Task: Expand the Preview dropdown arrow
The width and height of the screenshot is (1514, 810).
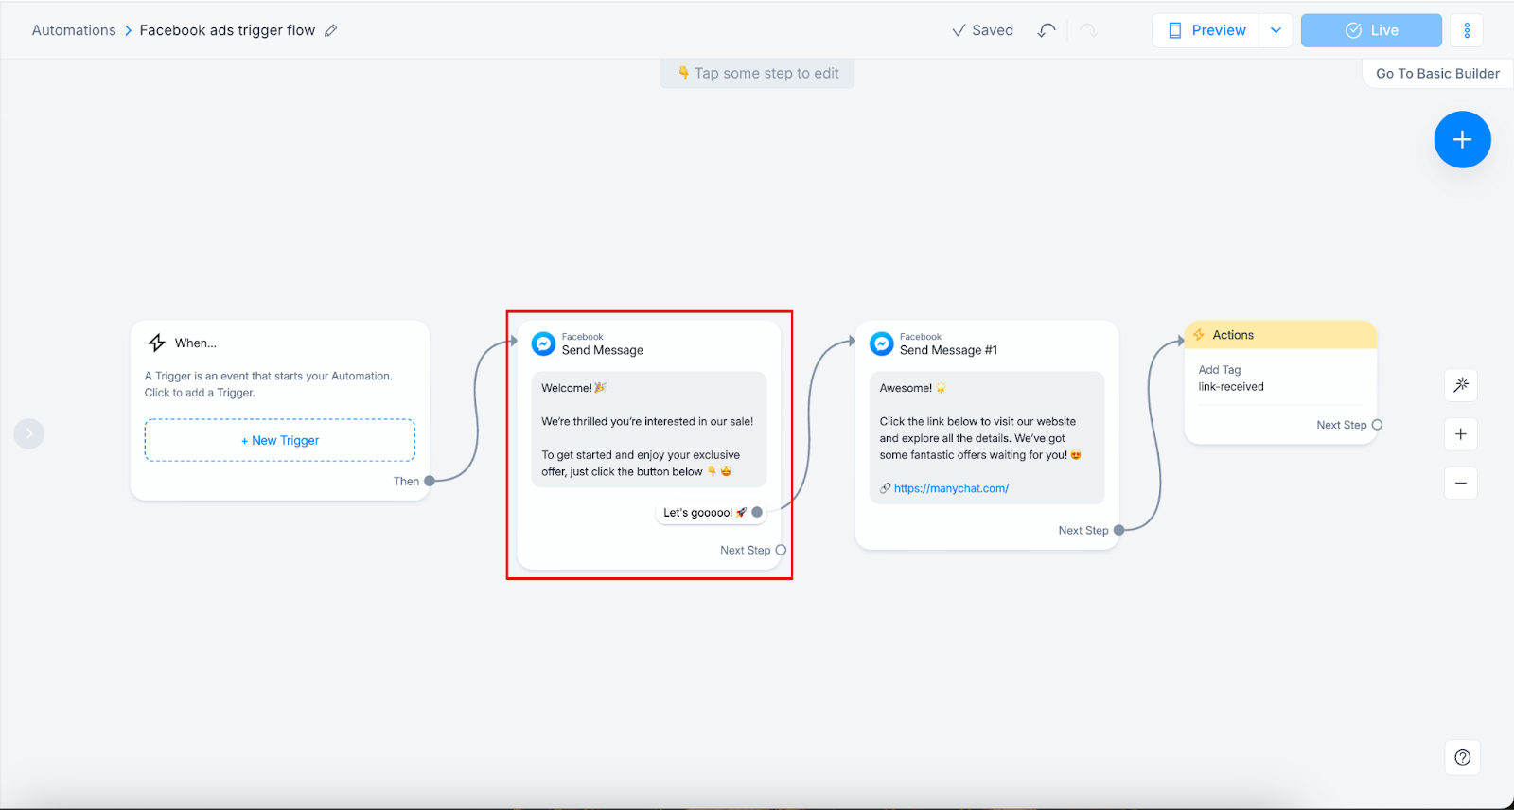Action: (x=1276, y=30)
